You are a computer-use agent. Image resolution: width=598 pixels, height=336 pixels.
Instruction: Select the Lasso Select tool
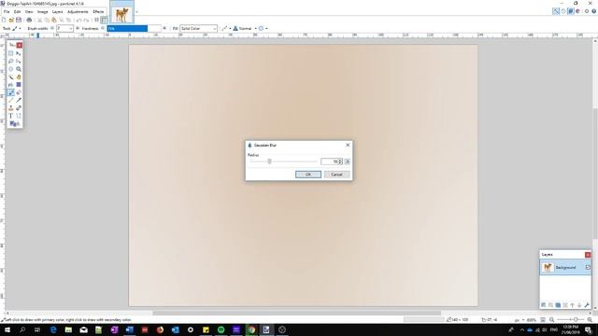tap(11, 61)
